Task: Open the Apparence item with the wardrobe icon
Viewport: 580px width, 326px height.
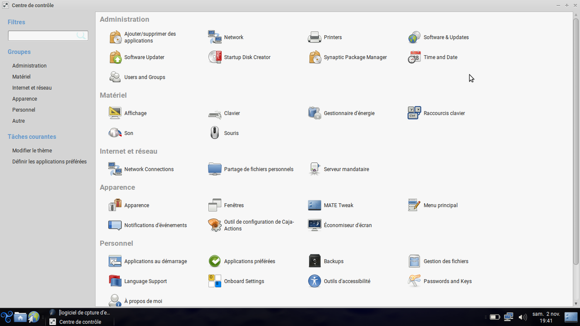Action: (x=129, y=206)
